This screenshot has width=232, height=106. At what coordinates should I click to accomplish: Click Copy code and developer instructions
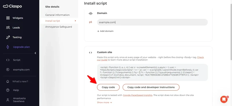tap(151, 87)
